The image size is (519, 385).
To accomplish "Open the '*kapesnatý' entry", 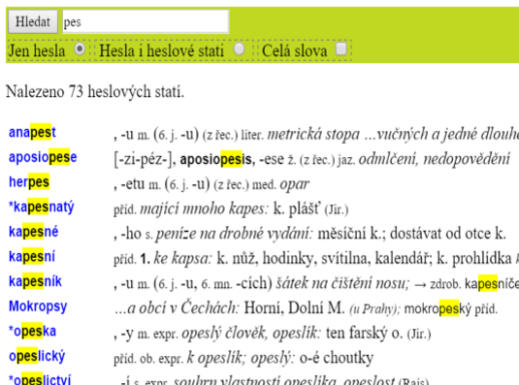I will [42, 208].
